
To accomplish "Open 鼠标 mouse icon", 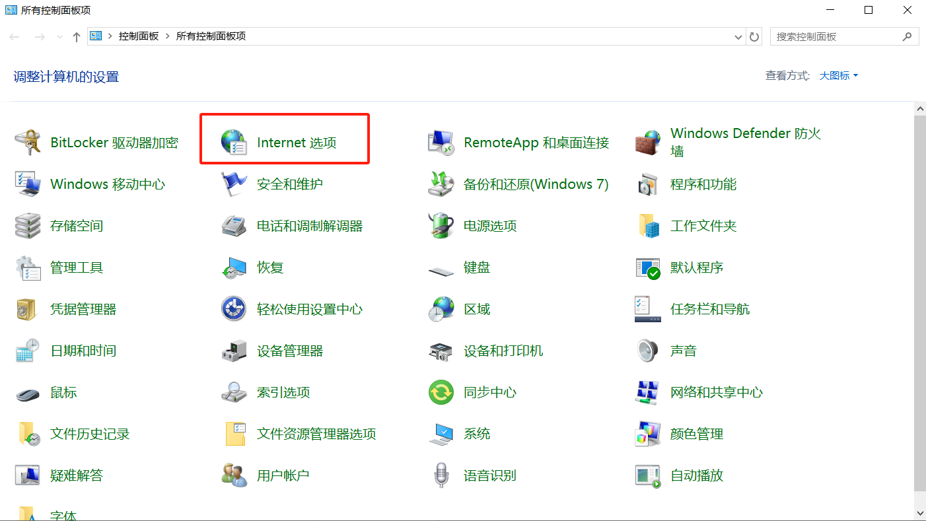I will point(28,394).
